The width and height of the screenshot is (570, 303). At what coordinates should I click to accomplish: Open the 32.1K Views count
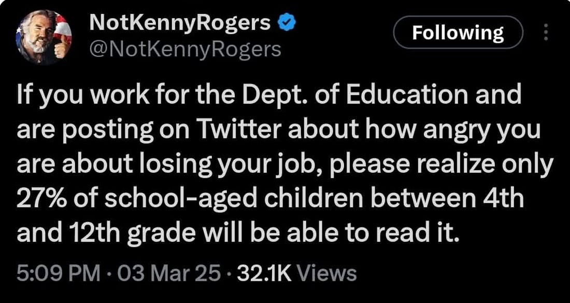296,272
